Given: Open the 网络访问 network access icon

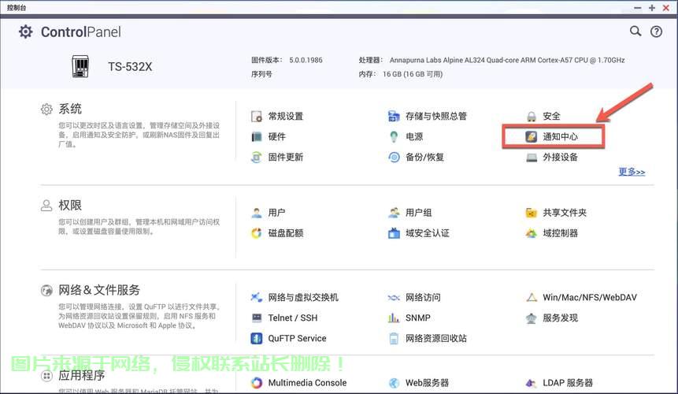Looking at the screenshot, I should click(394, 298).
